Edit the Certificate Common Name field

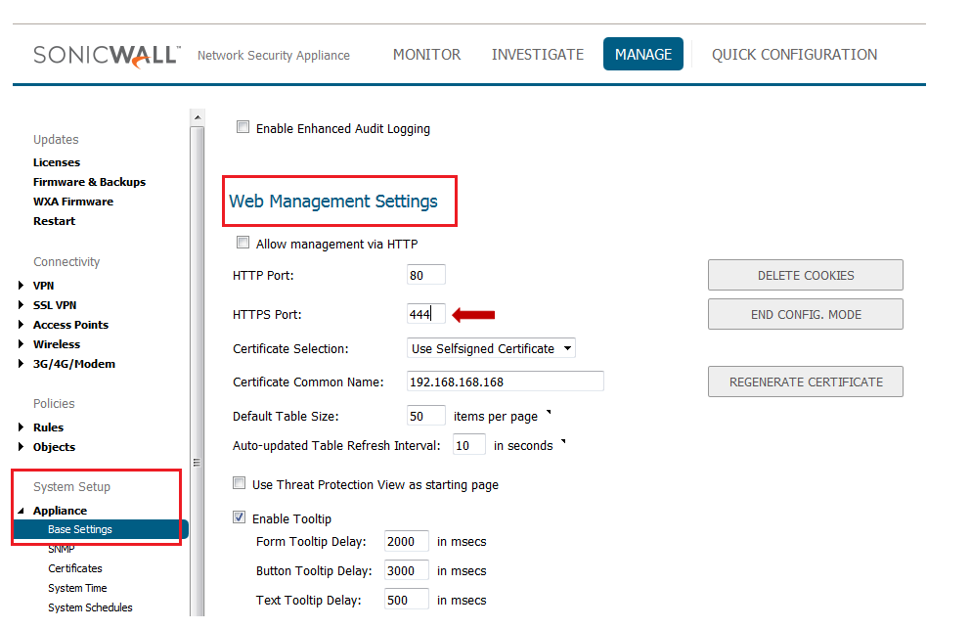[506, 382]
